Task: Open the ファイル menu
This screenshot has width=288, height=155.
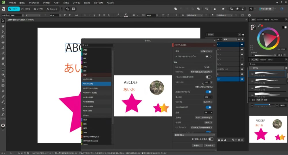Action: coord(12,3)
